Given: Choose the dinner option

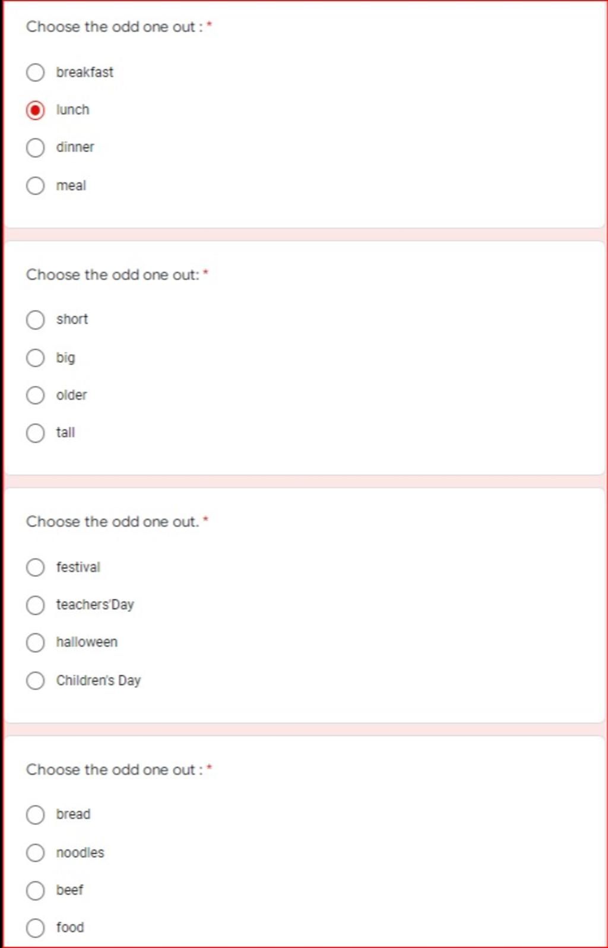Looking at the screenshot, I should (x=35, y=148).
